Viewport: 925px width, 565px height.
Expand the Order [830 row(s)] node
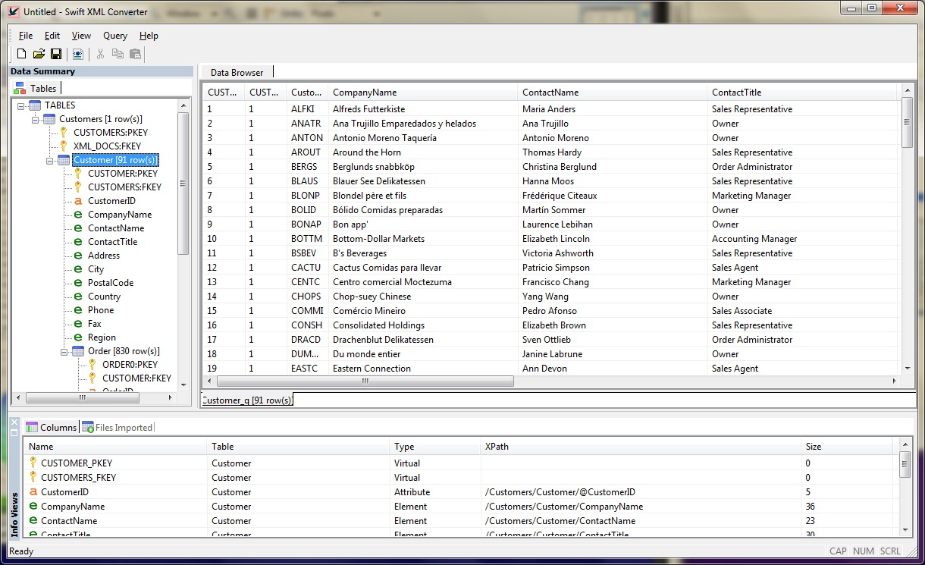pos(65,350)
